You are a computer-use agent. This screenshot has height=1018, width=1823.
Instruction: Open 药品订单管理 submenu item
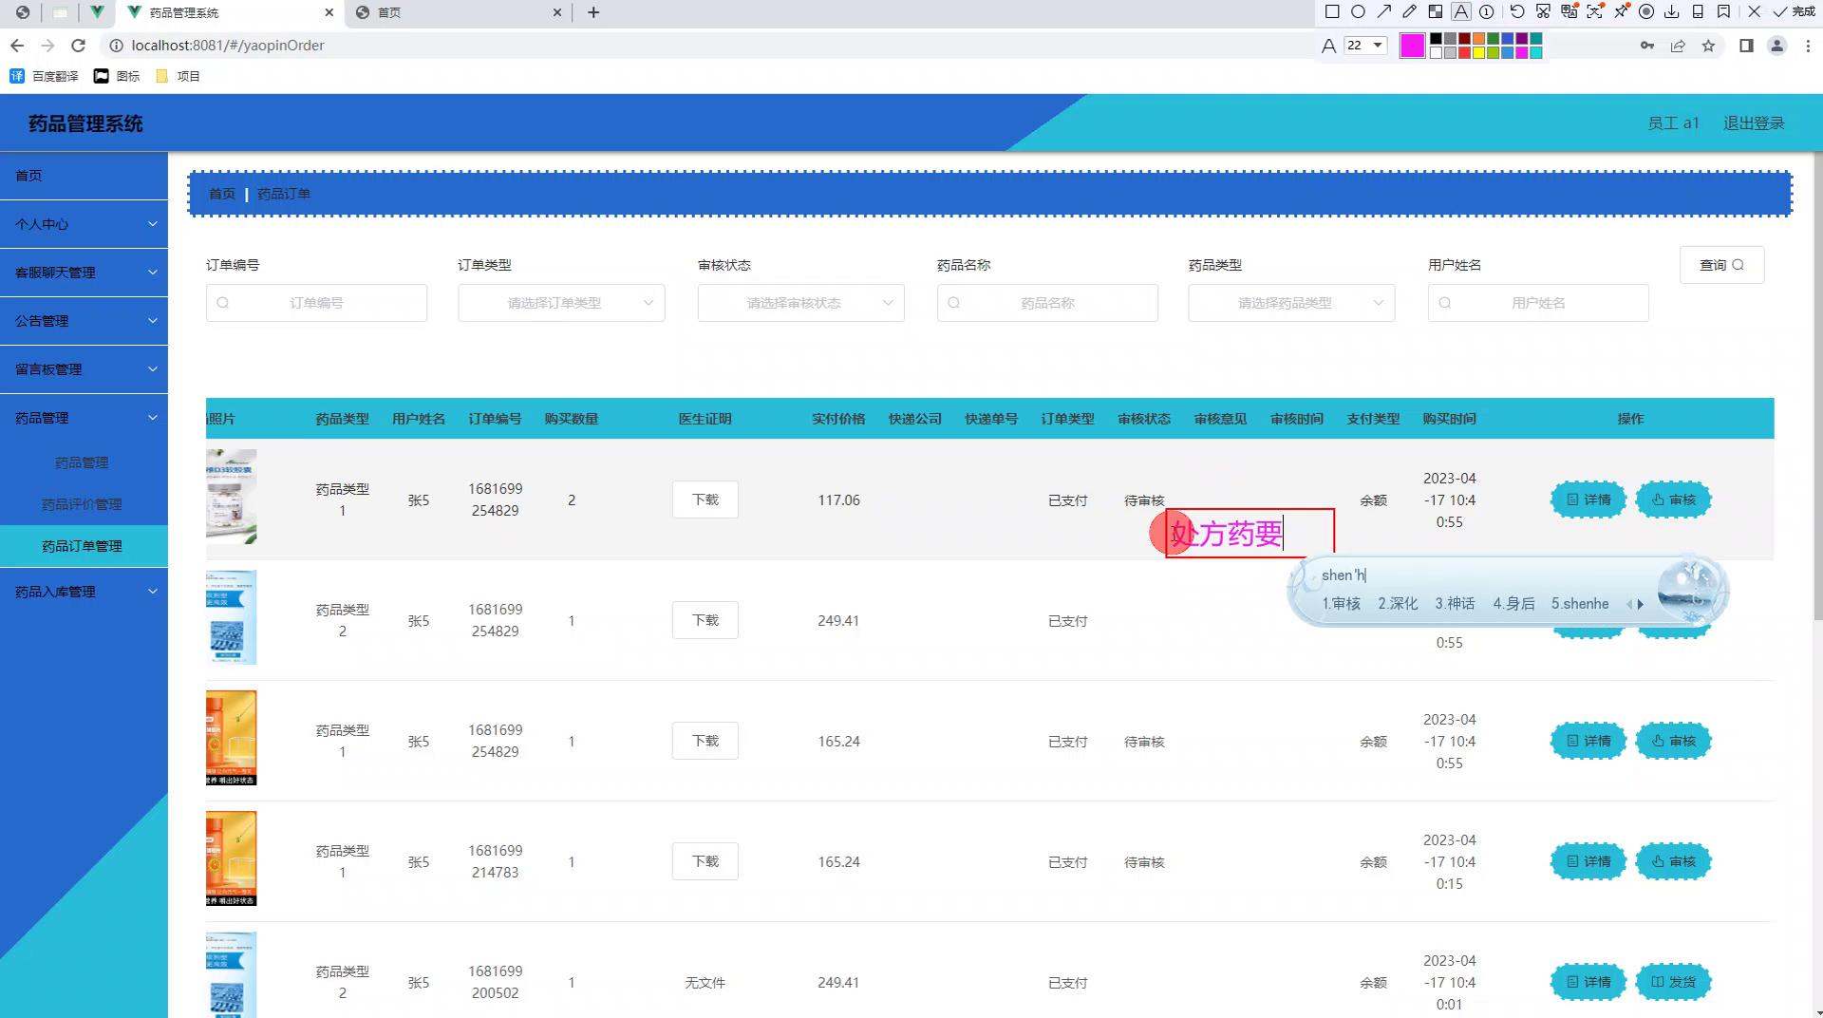click(x=84, y=546)
